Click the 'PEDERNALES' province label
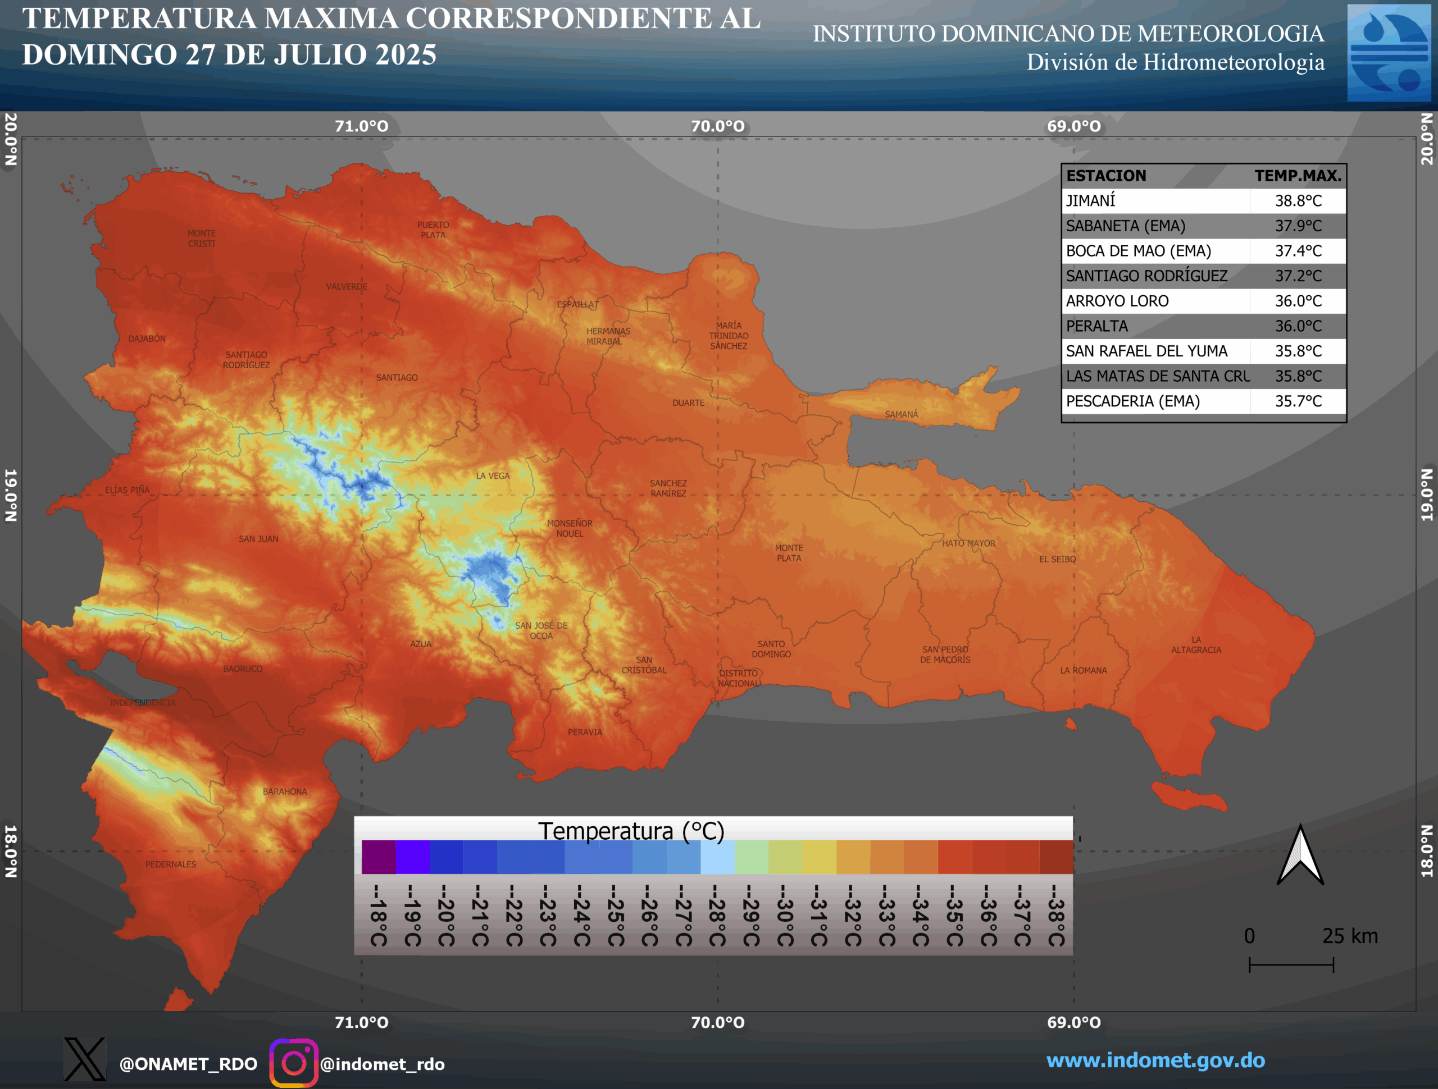This screenshot has width=1438, height=1089. (170, 864)
